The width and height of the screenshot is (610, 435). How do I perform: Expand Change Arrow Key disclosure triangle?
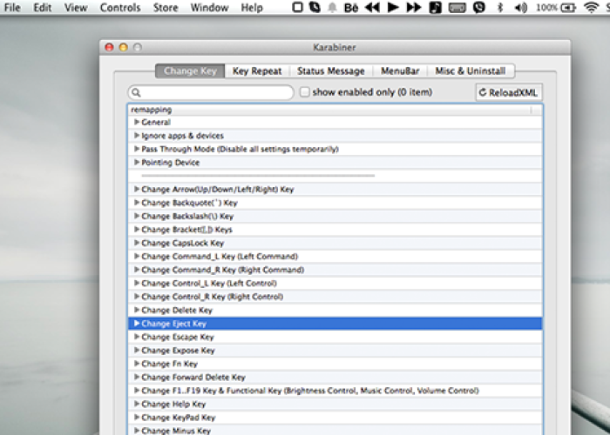click(x=137, y=189)
